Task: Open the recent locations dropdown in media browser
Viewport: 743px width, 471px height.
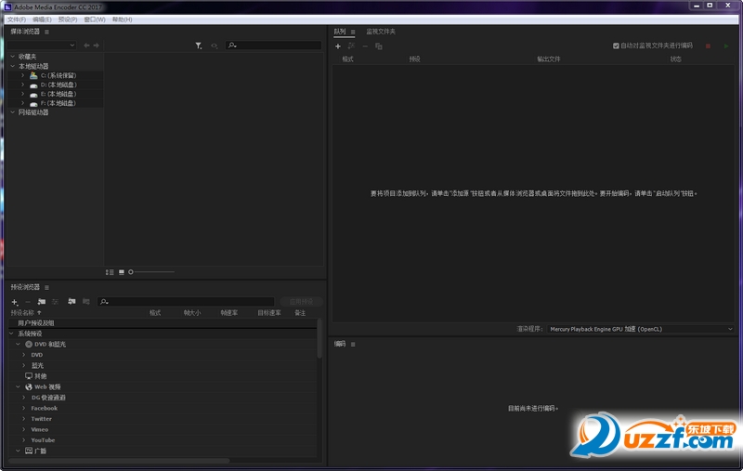Action: coord(42,45)
